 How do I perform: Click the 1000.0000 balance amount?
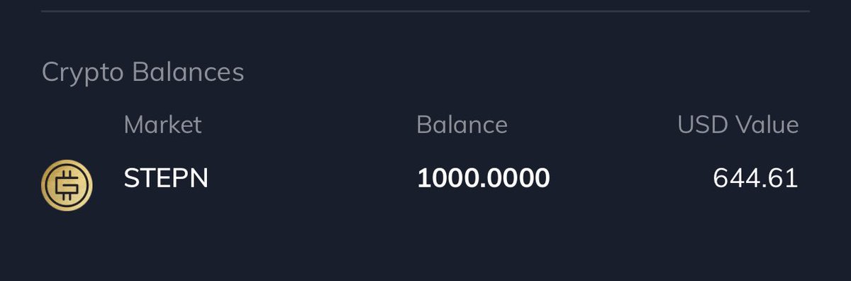pyautogui.click(x=483, y=178)
